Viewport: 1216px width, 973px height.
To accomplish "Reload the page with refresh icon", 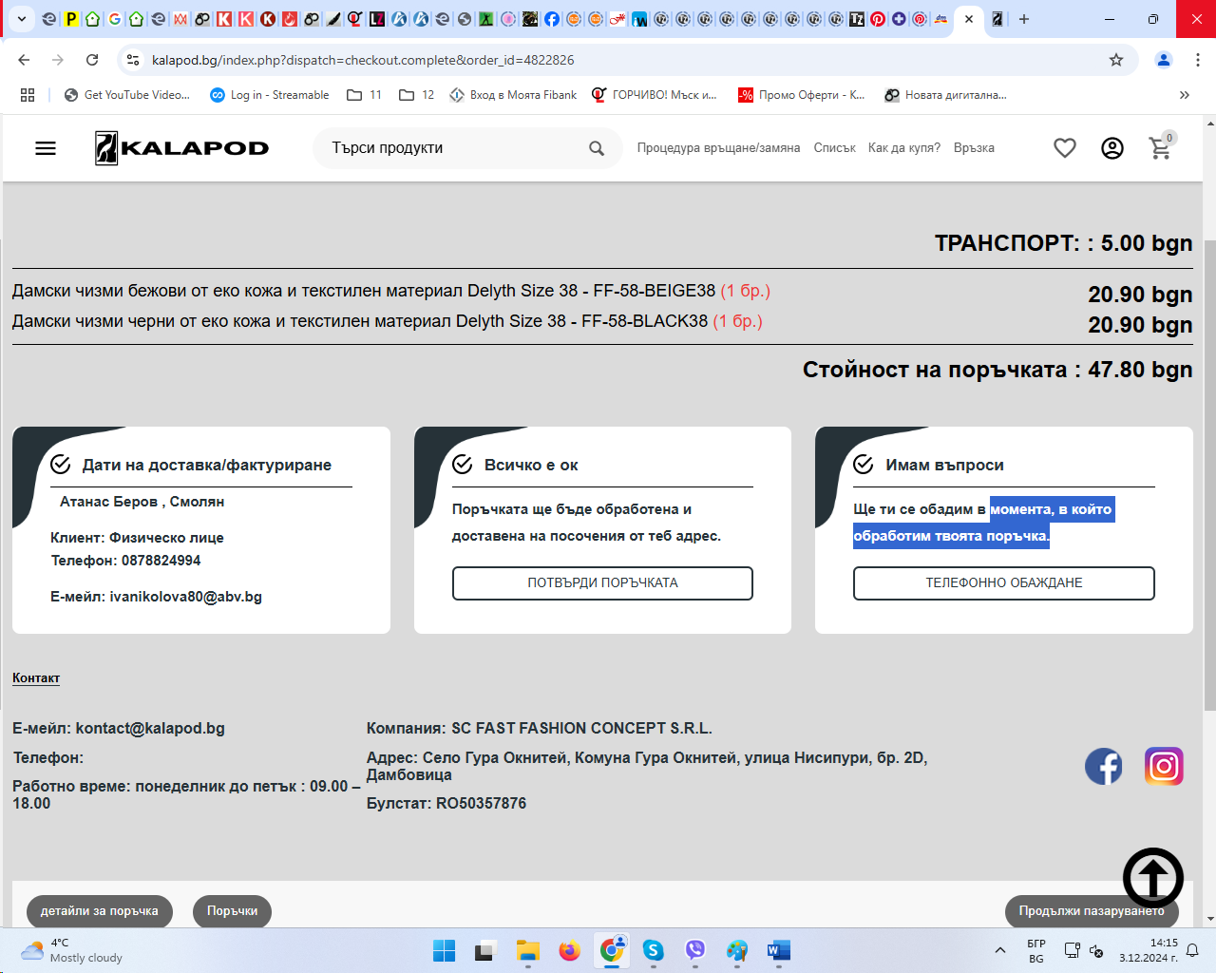I will [x=92, y=60].
